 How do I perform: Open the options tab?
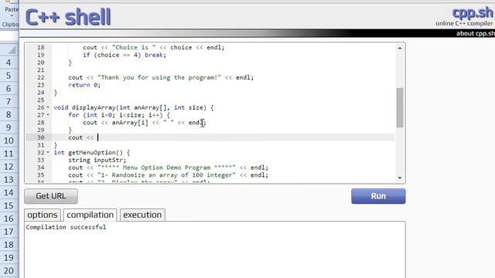click(x=43, y=215)
